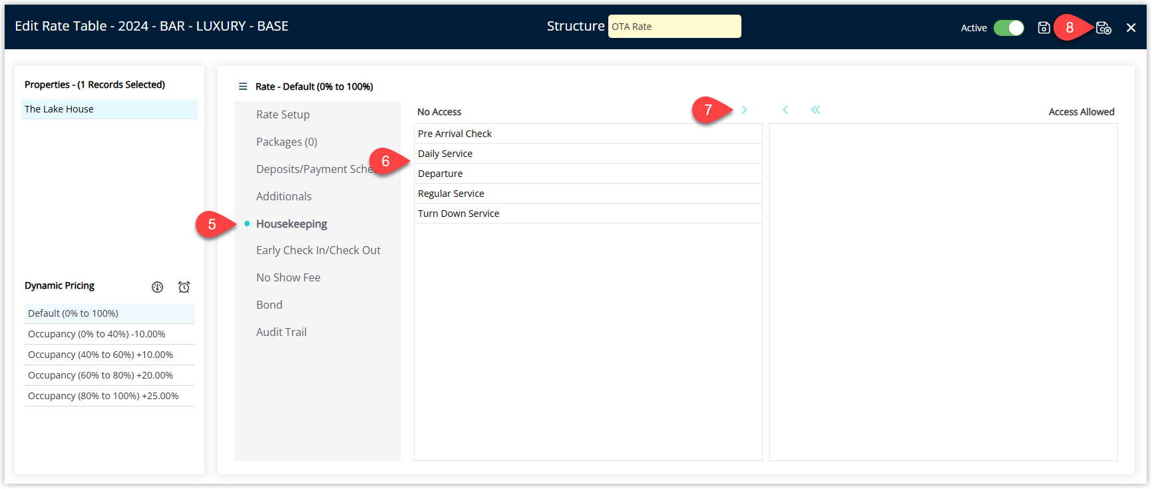Image resolution: width=1152 pixels, height=489 pixels.
Task: Move item left with single chevron
Action: tap(785, 110)
